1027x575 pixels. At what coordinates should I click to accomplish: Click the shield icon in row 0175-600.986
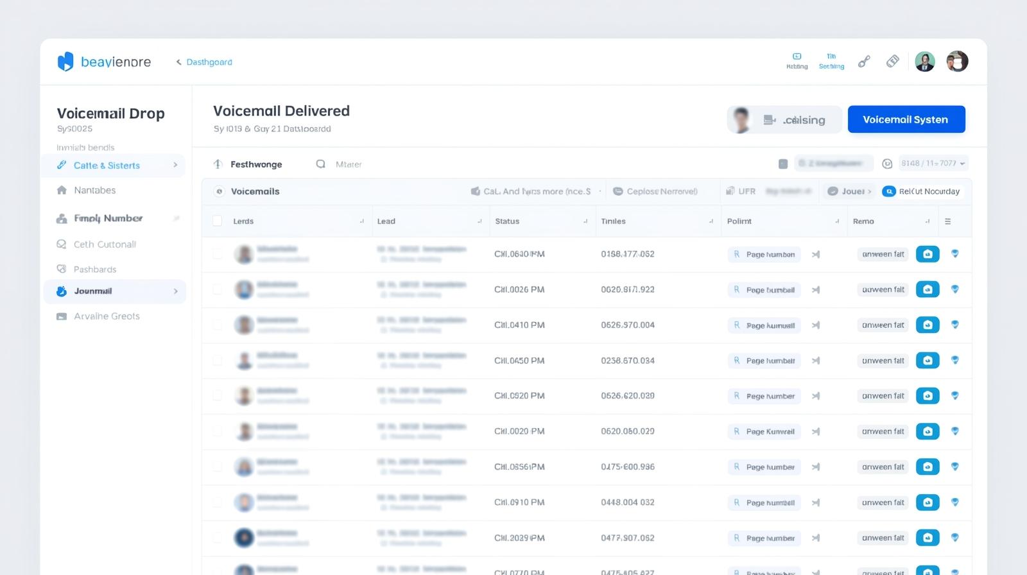click(x=955, y=467)
